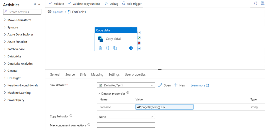Click the Search activities box
Image resolution: width=265 pixels, height=130 pixels.
(22, 12)
